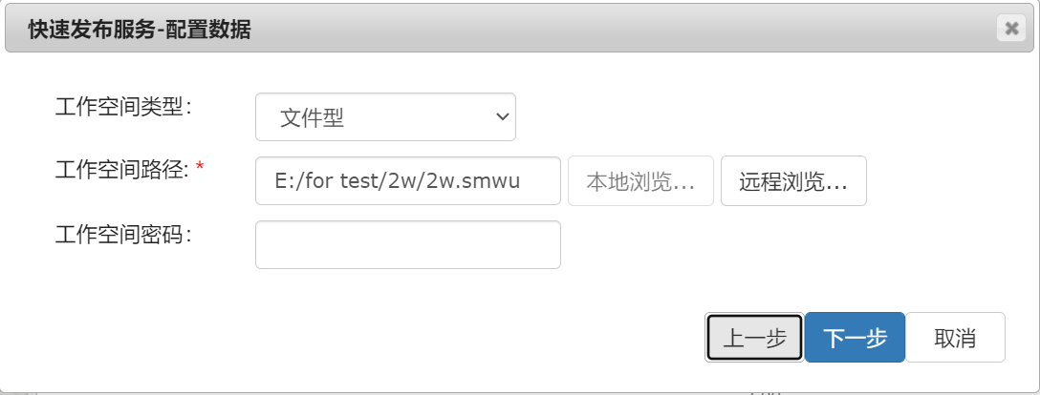This screenshot has width=1040, height=395.
Task: Go back with the 上一步 button
Action: pyautogui.click(x=755, y=338)
